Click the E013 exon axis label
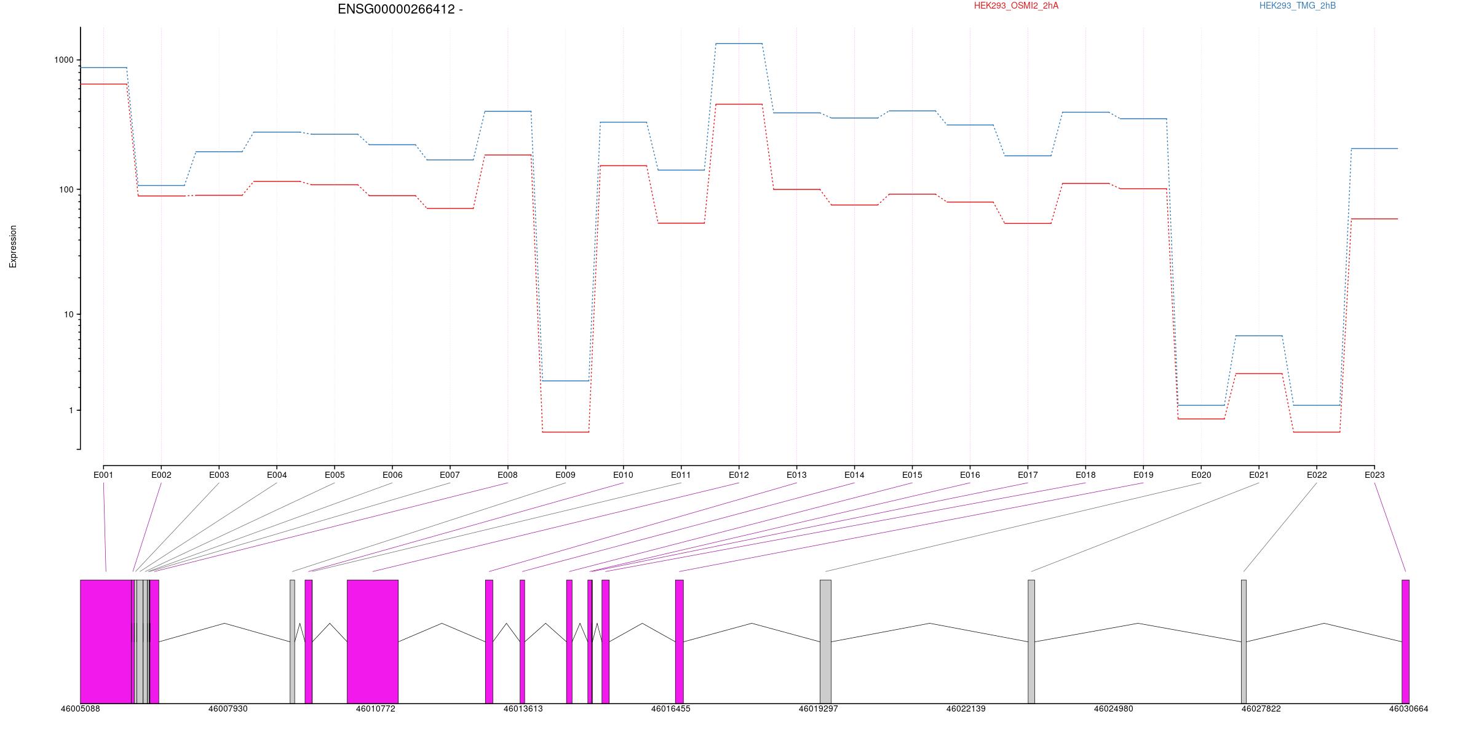 click(796, 475)
